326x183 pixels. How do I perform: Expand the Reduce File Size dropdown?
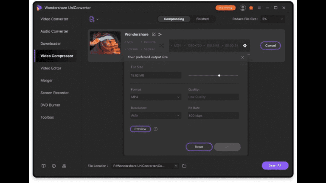click(x=273, y=19)
